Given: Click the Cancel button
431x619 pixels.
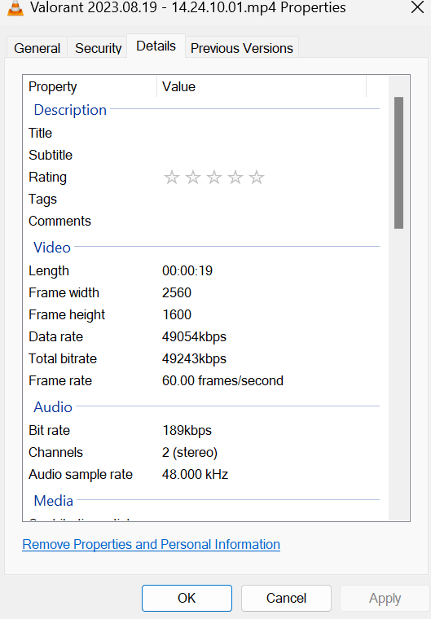Looking at the screenshot, I should pos(286,598).
